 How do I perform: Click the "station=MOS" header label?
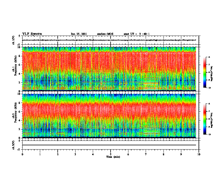point(105,34)
